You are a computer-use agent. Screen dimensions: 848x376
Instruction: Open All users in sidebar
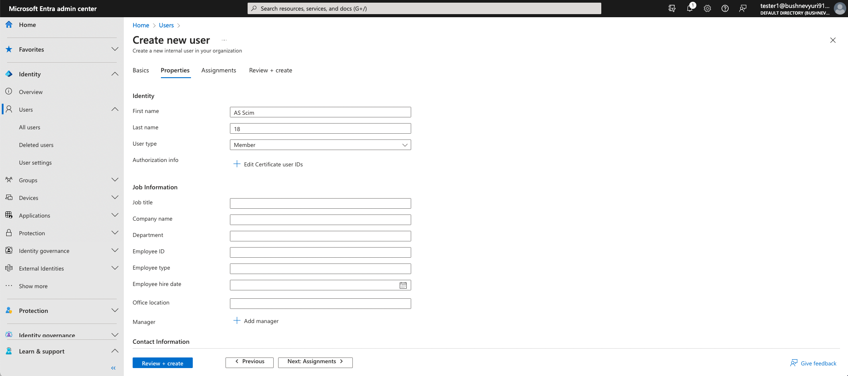[30, 128]
